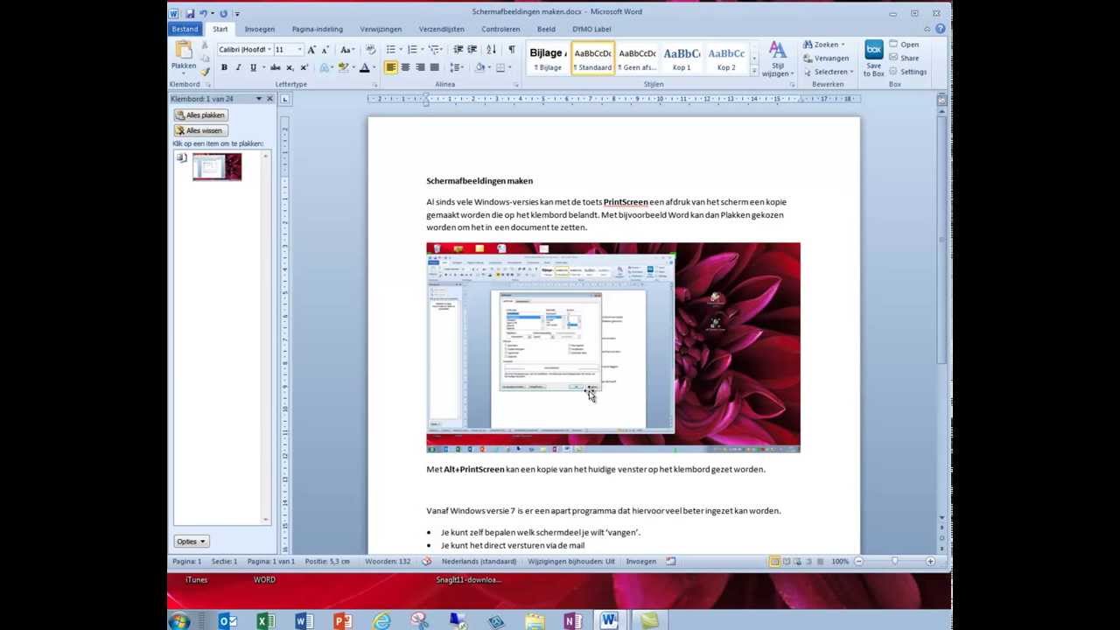Apply superscript formatting

pos(304,67)
